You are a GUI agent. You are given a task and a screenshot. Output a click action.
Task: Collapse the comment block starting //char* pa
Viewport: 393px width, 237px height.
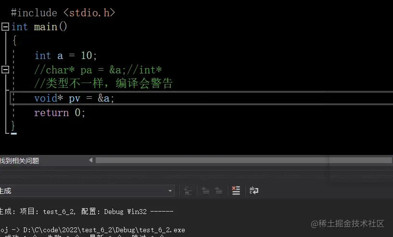(x=5, y=70)
